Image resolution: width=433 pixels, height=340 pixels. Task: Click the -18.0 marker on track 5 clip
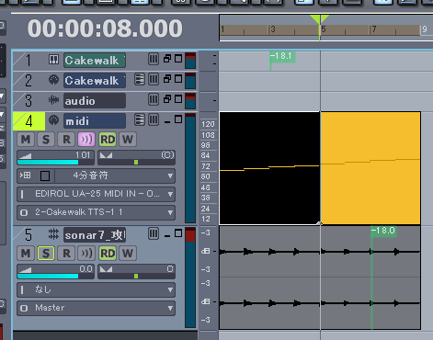click(x=383, y=231)
